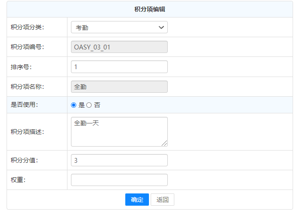Screen dimensions: 304x221
Task: Click the 积分项名称 field showing 全勤
Action: (x=119, y=87)
